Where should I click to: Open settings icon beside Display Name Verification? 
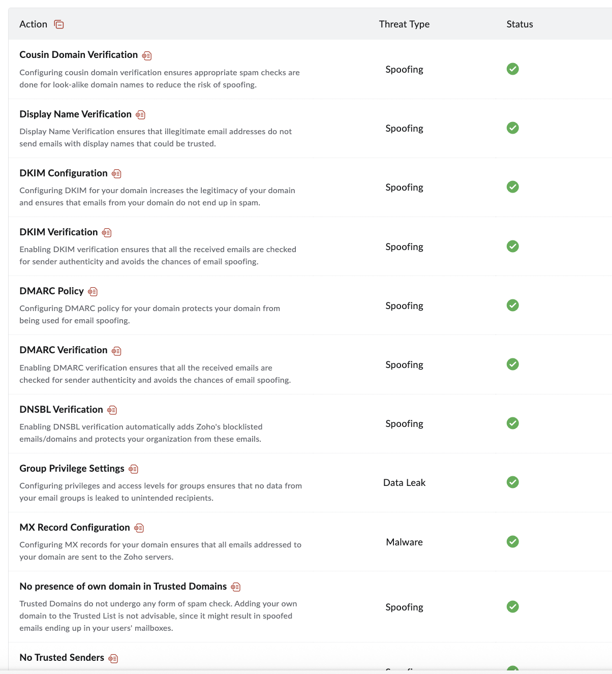click(141, 115)
